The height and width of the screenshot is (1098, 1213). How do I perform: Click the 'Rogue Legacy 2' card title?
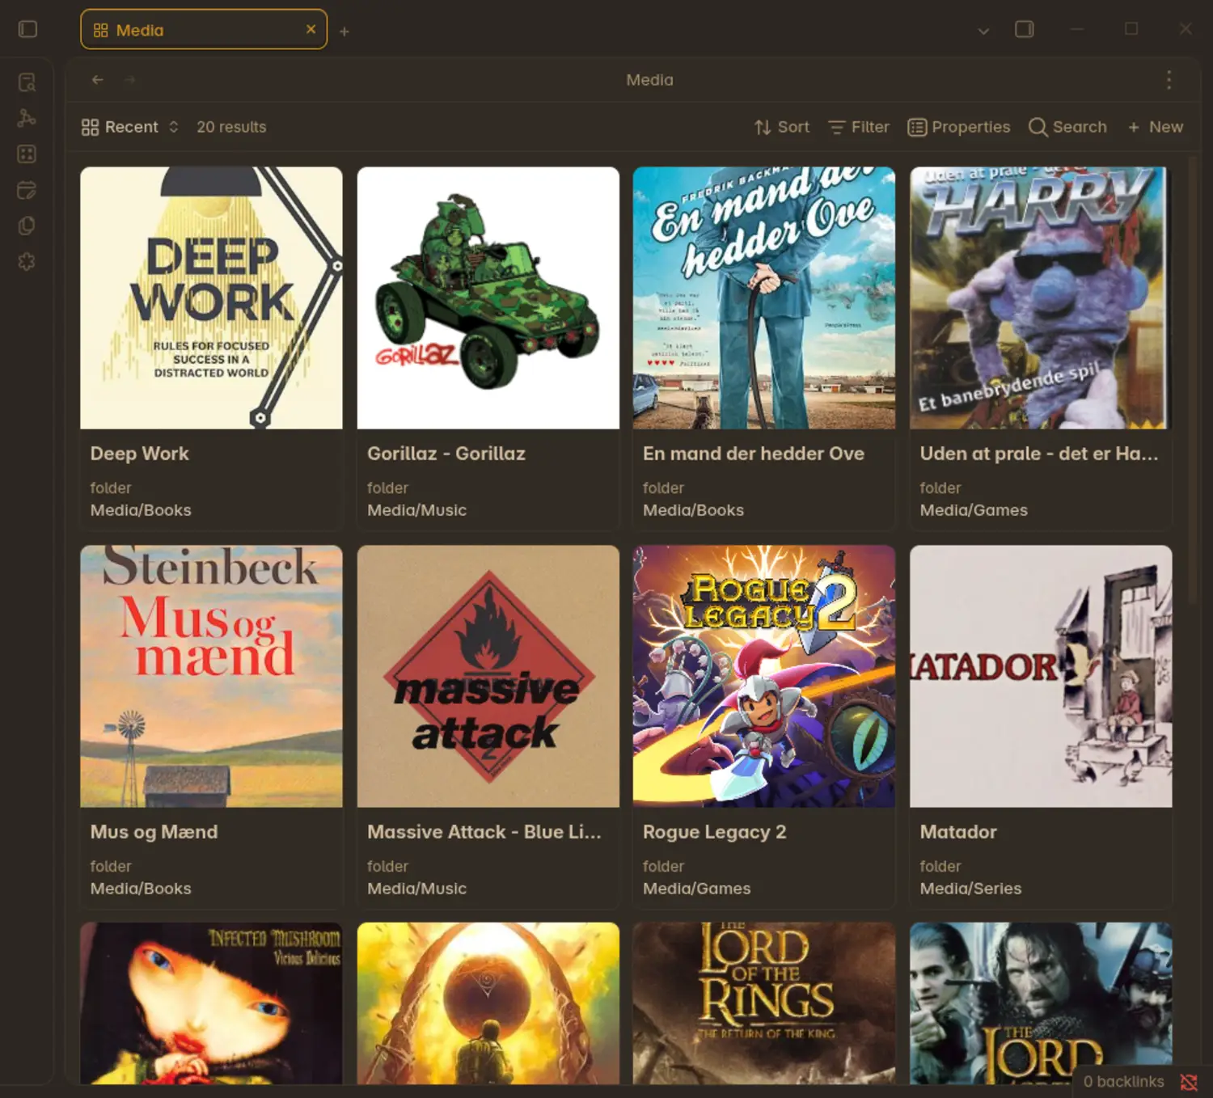click(x=714, y=832)
